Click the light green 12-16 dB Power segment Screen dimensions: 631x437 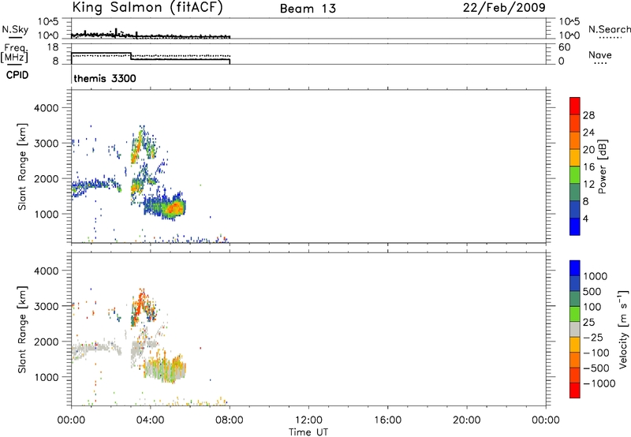575,174
